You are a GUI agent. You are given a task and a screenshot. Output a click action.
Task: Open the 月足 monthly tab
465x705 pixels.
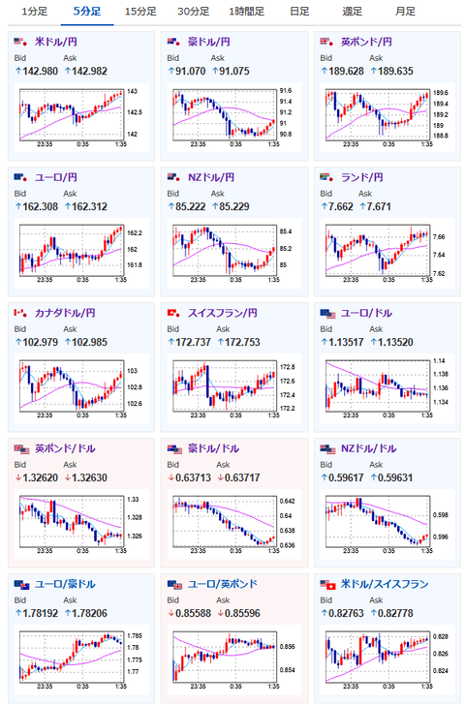[405, 12]
